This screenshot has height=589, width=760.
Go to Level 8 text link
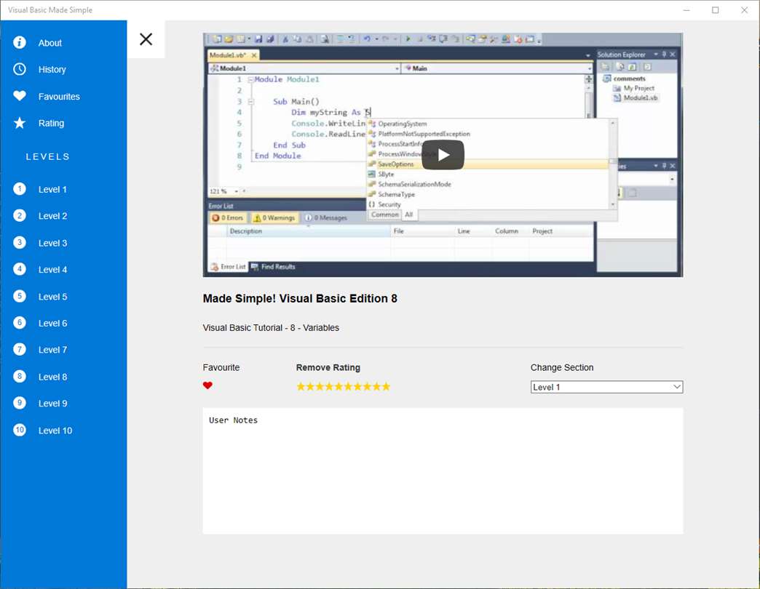click(x=52, y=377)
